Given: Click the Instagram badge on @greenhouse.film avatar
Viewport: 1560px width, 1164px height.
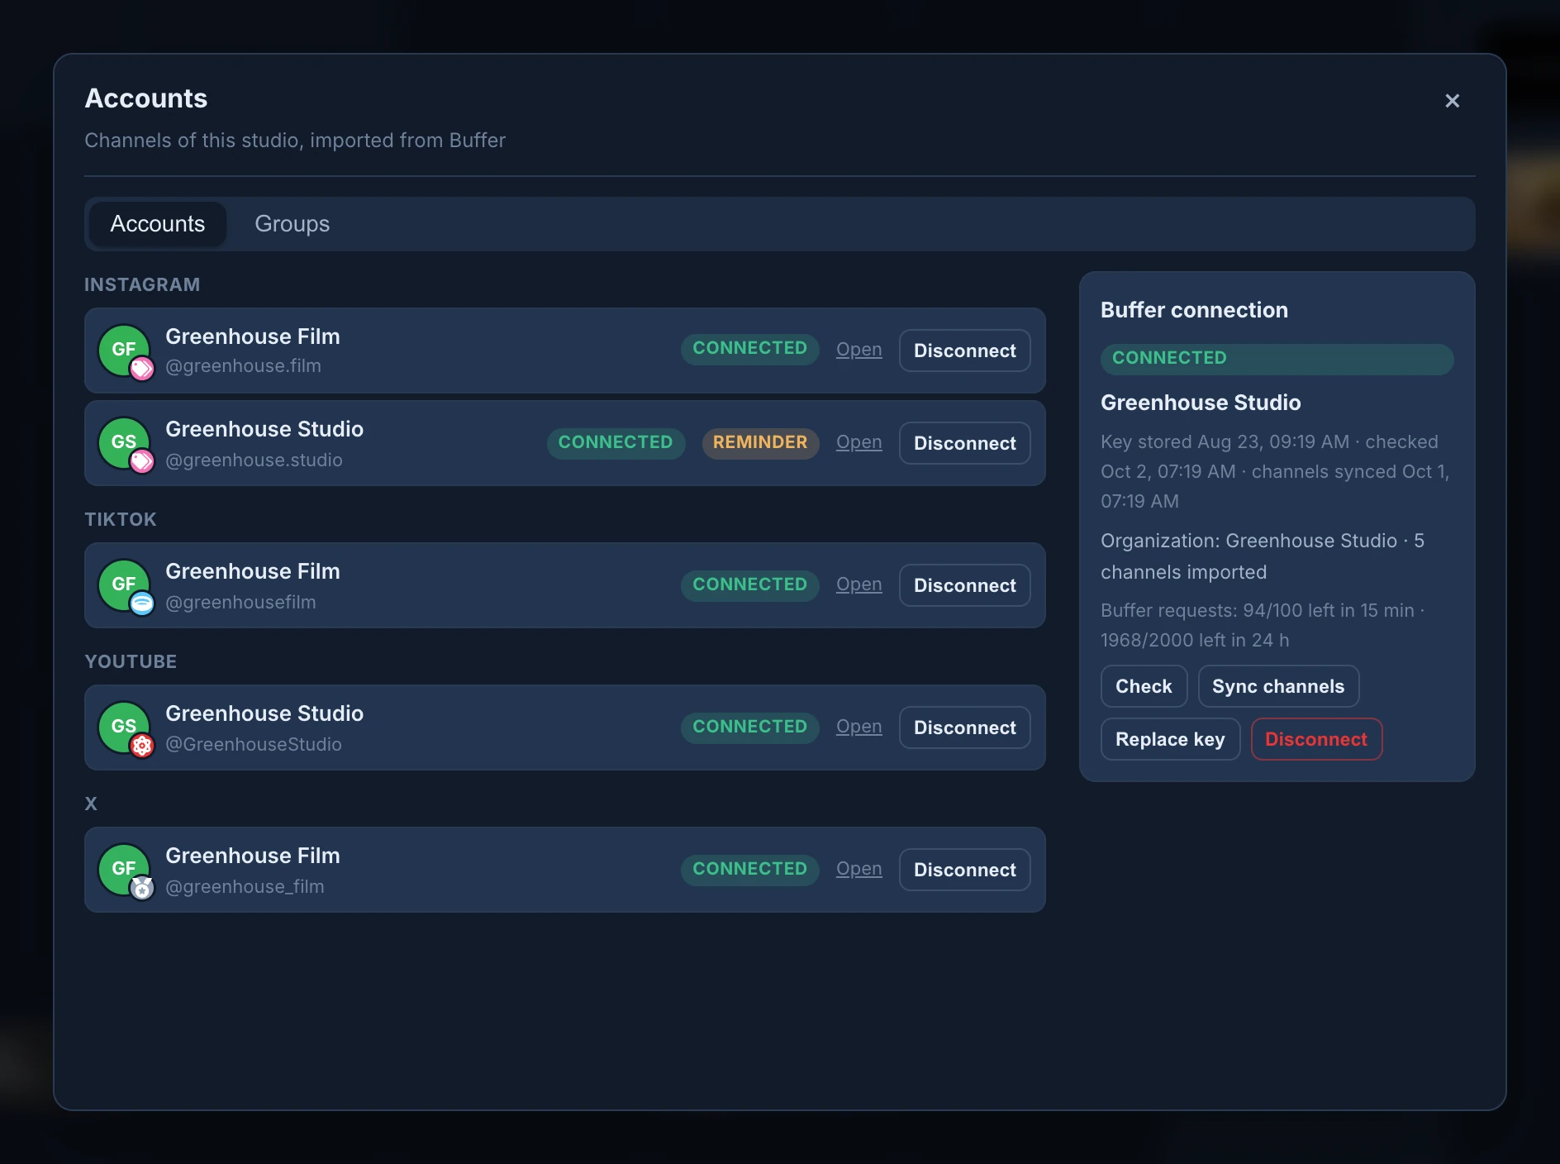Looking at the screenshot, I should click(142, 369).
